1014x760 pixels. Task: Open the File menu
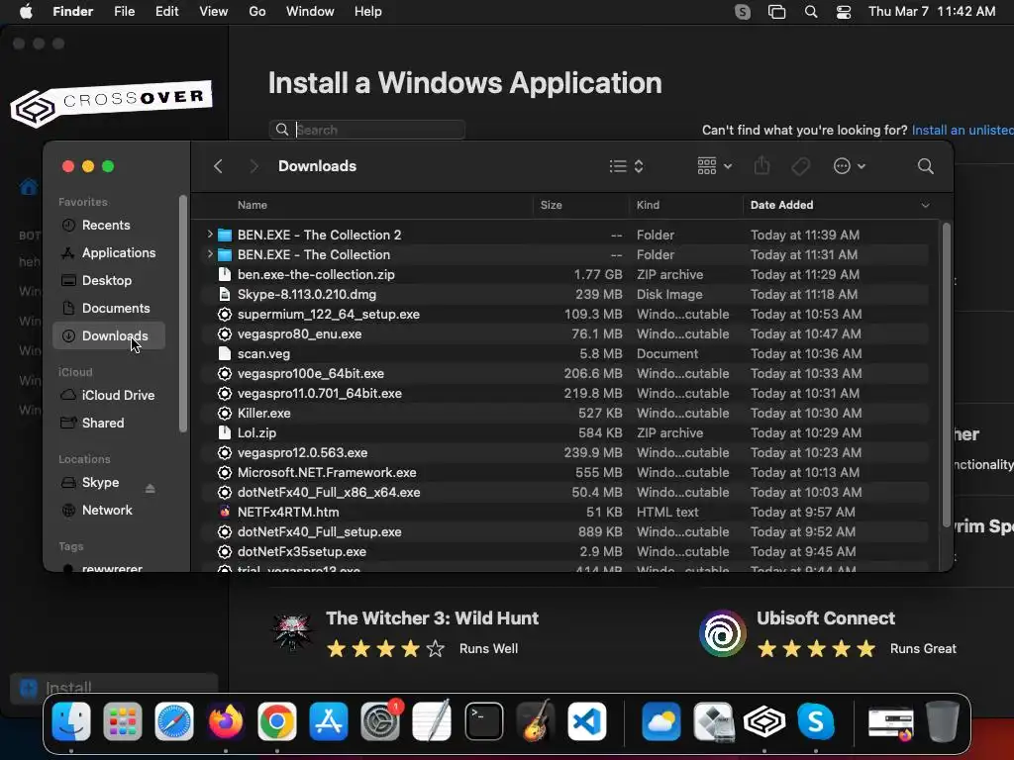coord(124,11)
